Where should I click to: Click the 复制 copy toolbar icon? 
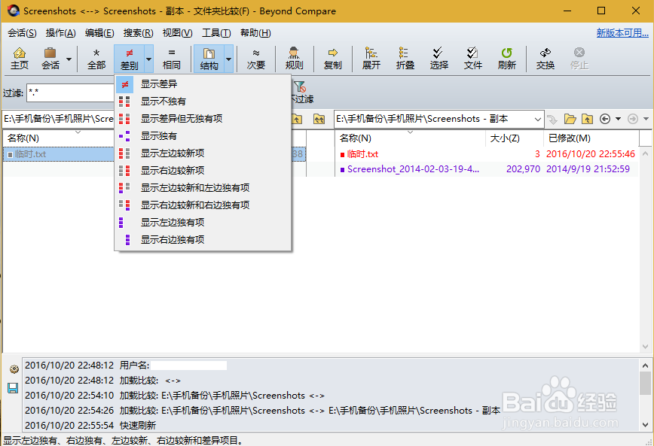point(332,59)
